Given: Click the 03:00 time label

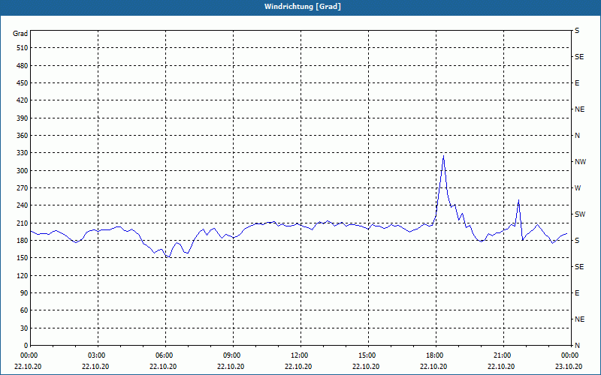Looking at the screenshot, I should tap(98, 355).
